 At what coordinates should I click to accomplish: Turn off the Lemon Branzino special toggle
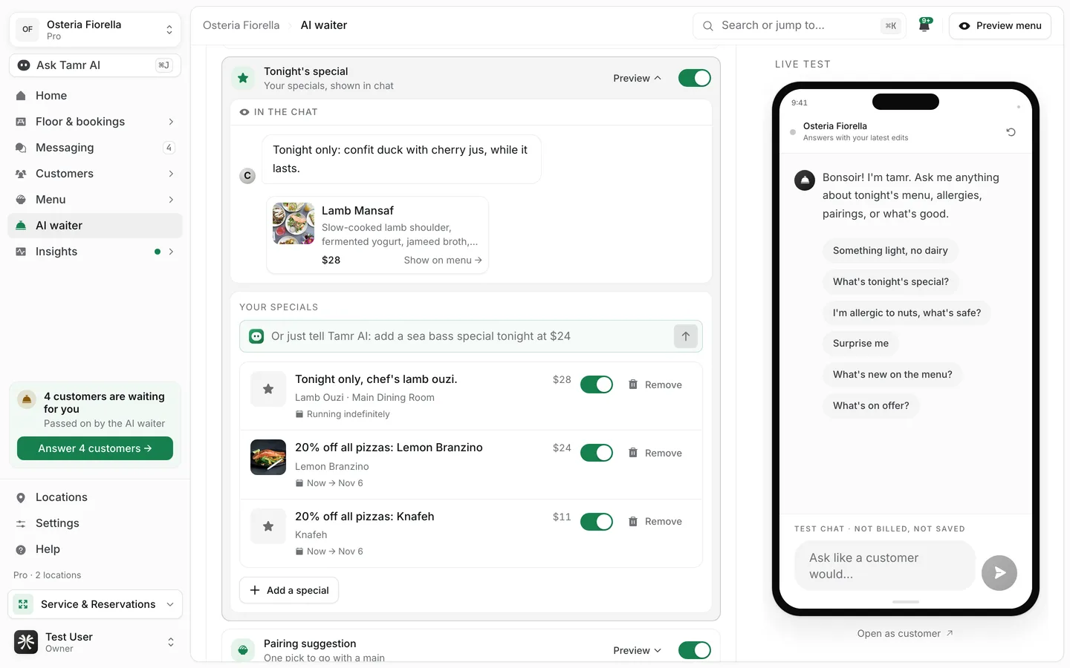pyautogui.click(x=597, y=453)
